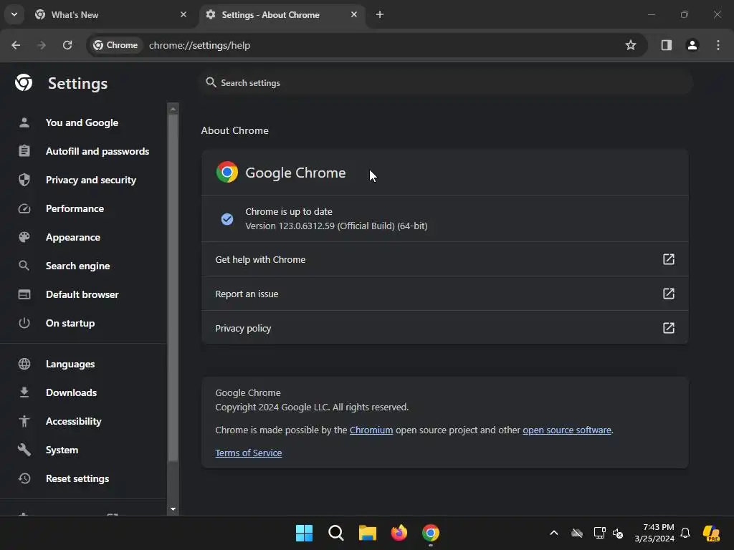Open Performance settings
This screenshot has height=550, width=734.
75,208
